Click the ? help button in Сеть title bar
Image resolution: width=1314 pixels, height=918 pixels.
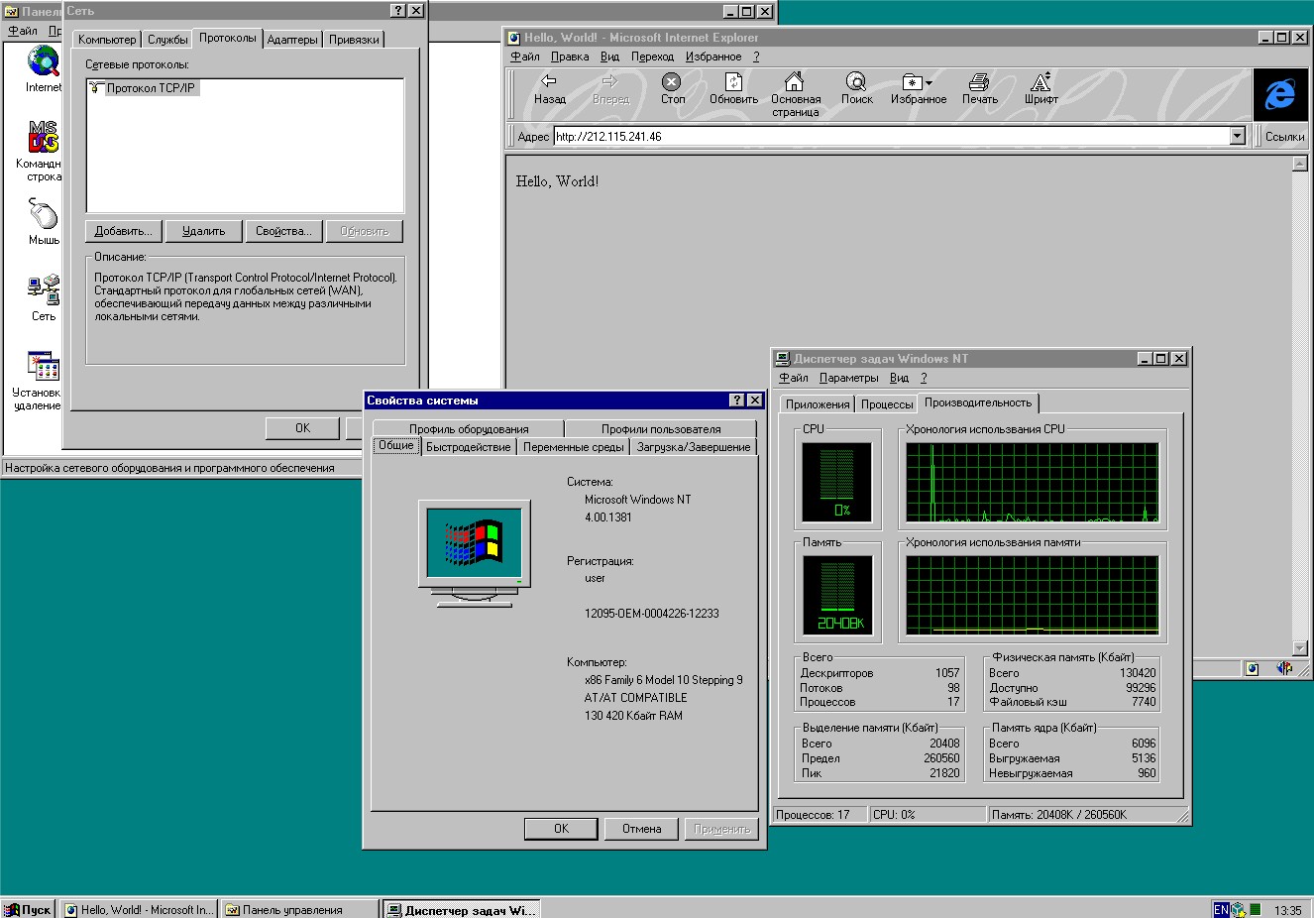(397, 10)
